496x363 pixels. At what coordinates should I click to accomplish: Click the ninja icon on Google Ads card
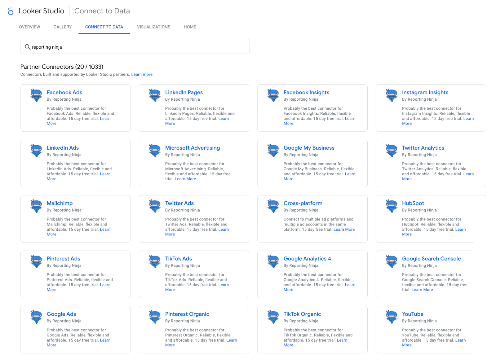point(36,317)
